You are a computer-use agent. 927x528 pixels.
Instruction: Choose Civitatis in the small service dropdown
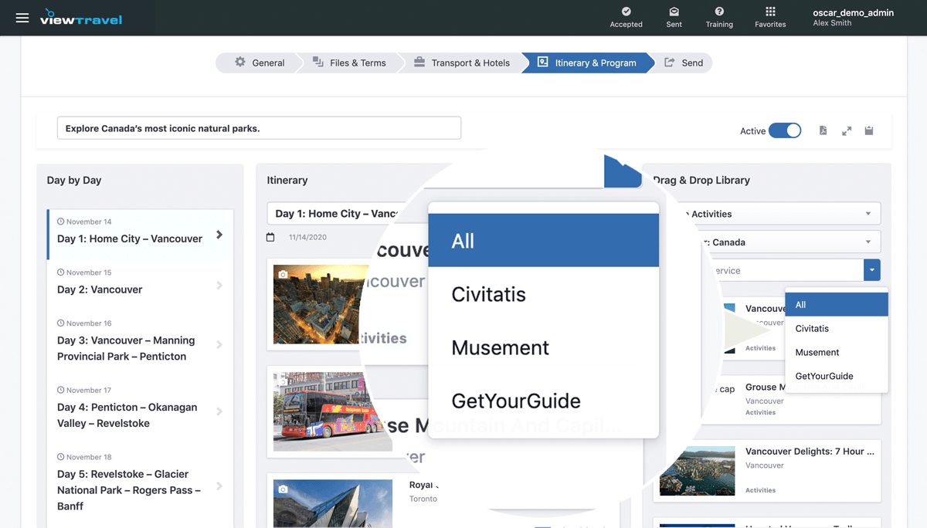point(837,329)
